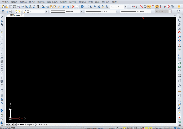This screenshot has width=183, height=129.
Task: Click the white BYLAYER color swatch box
Action: (58, 11)
